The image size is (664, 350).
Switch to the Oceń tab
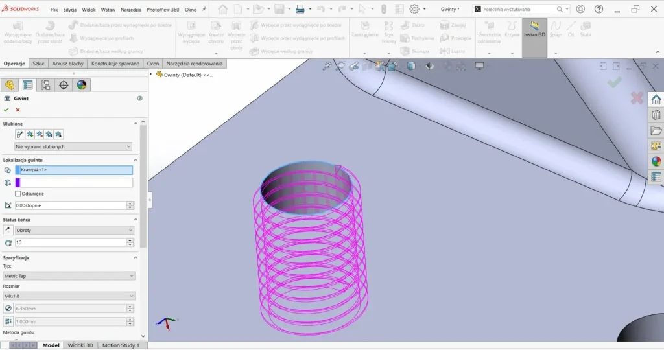(x=153, y=64)
